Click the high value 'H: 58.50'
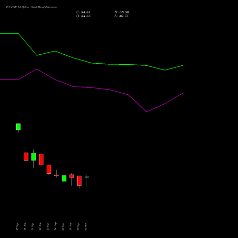 (x=121, y=12)
